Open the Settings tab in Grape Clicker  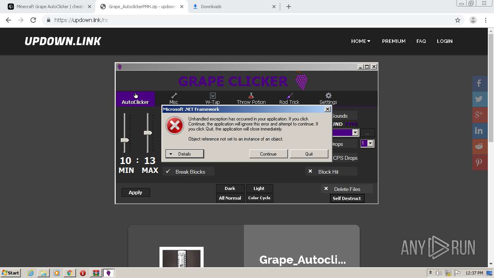pyautogui.click(x=328, y=98)
